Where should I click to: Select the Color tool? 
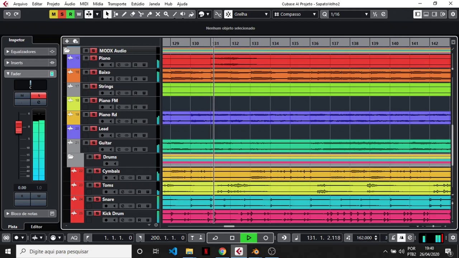191,14
